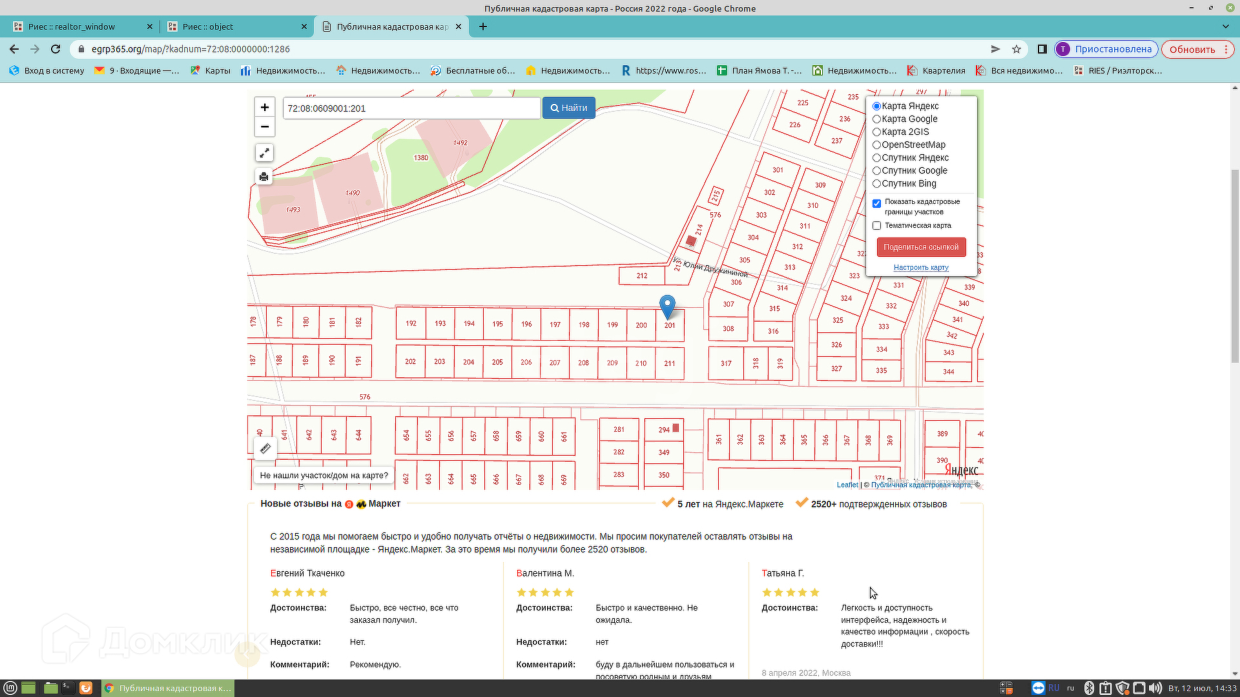Viewport: 1240px width, 697px height.
Task: Open the Карты bookmark
Action: pyautogui.click(x=211, y=71)
